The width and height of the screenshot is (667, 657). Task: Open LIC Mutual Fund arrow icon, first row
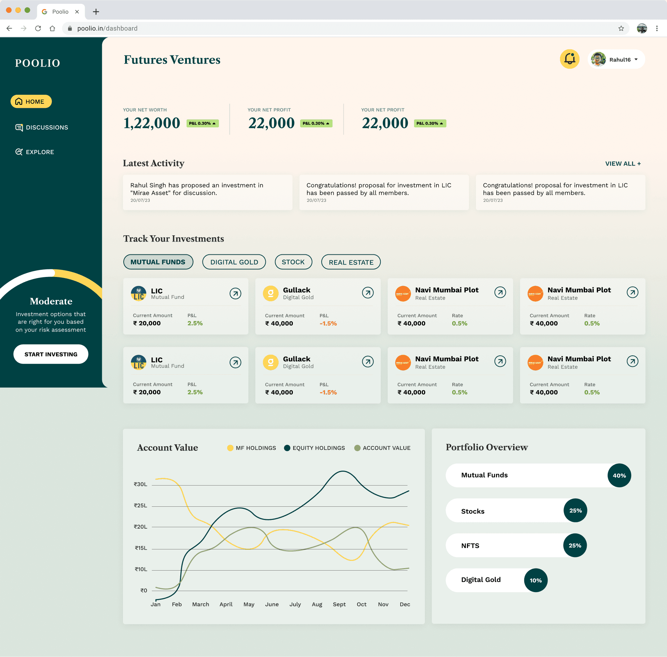tap(235, 294)
